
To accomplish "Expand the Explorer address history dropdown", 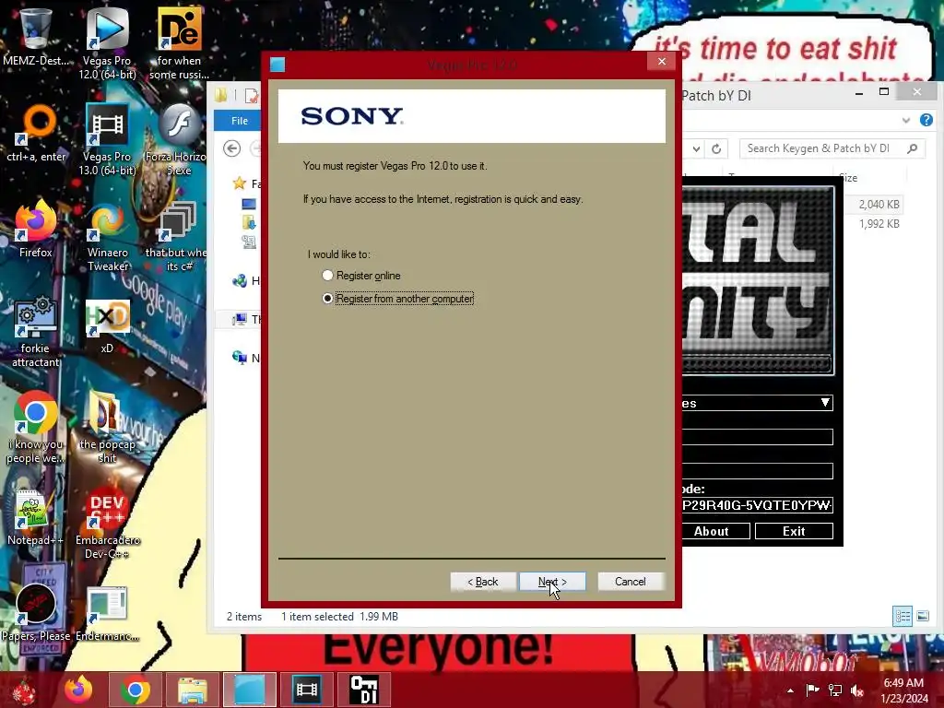I will coord(697,148).
